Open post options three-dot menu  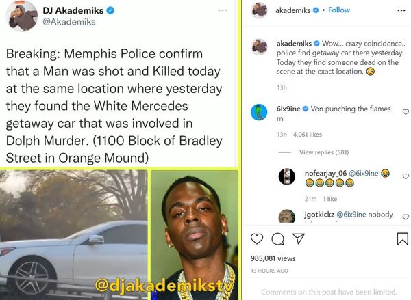pos(401,10)
